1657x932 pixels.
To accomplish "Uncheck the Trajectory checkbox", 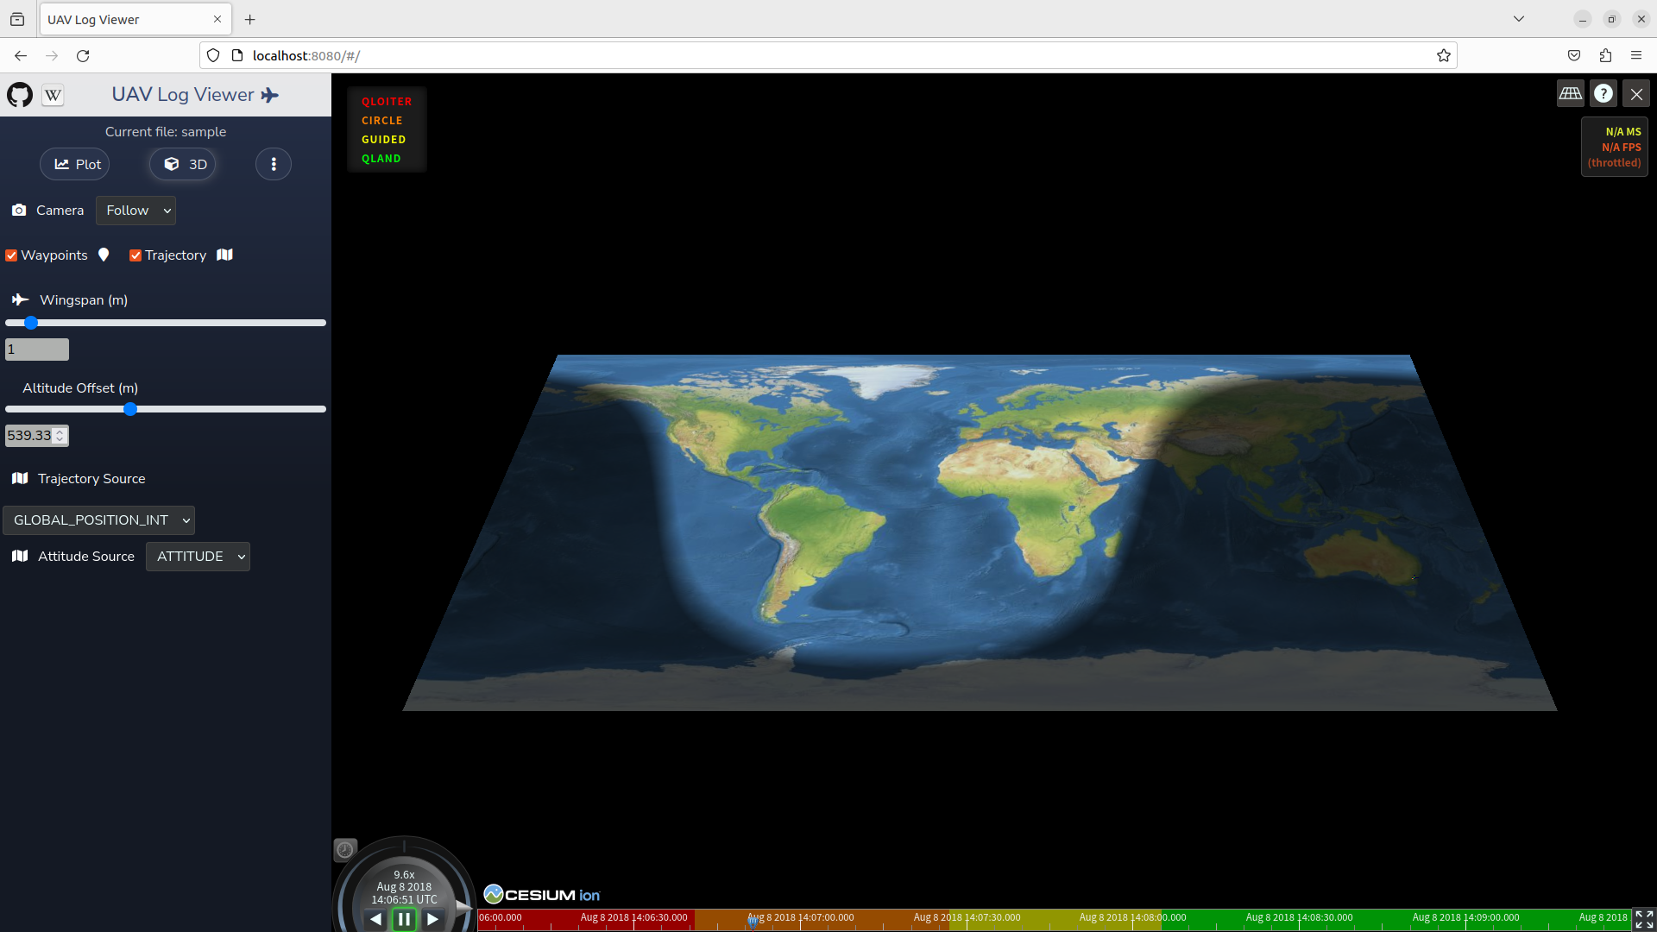I will [135, 255].
